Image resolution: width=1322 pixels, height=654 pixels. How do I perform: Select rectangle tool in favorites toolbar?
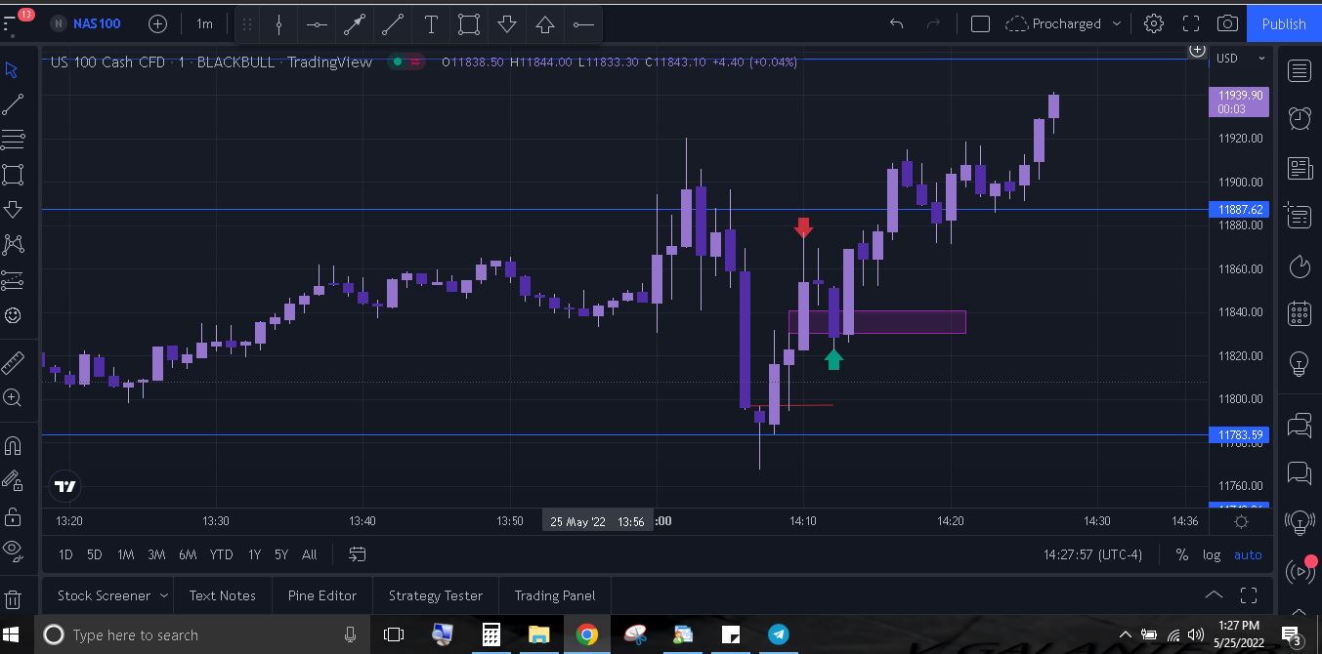pos(469,24)
